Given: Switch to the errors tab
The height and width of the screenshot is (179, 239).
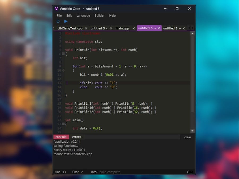Looking at the screenshot, I should coord(76,137).
